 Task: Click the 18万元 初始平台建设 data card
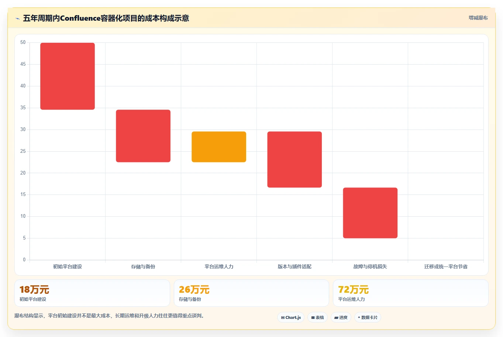tap(92, 293)
